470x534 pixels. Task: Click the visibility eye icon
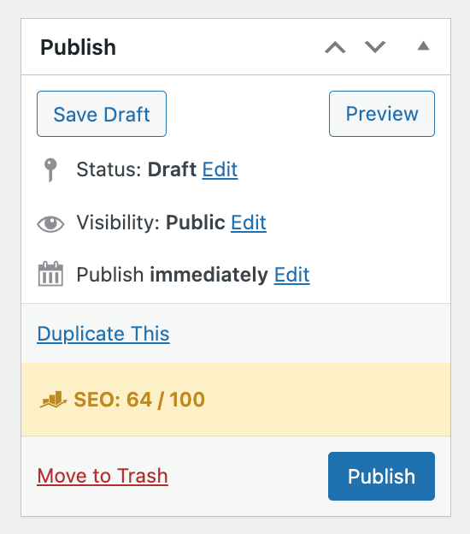pos(50,224)
